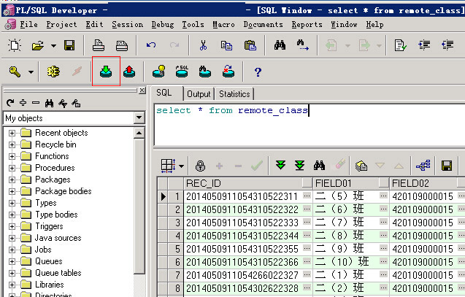
Task: Expand the Triggers folder
Action: point(12,226)
